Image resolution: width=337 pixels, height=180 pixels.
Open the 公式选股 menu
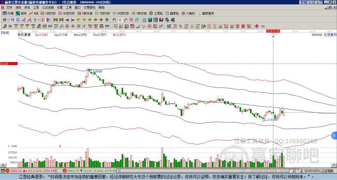[48, 8]
